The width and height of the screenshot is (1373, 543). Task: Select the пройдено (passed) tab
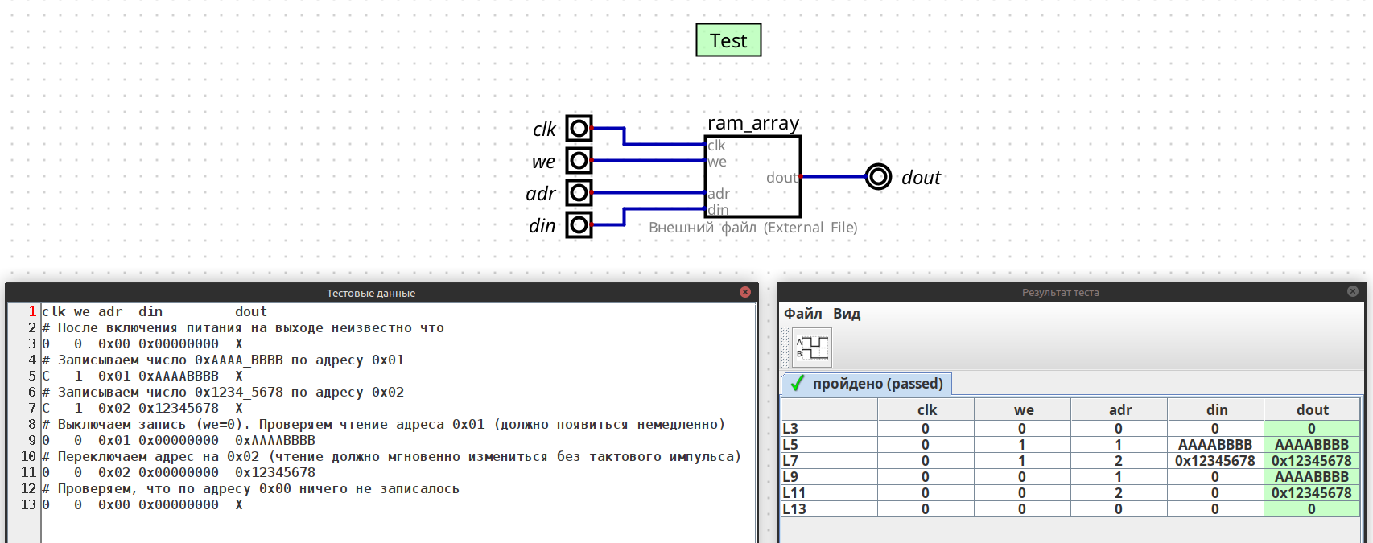pos(867,384)
